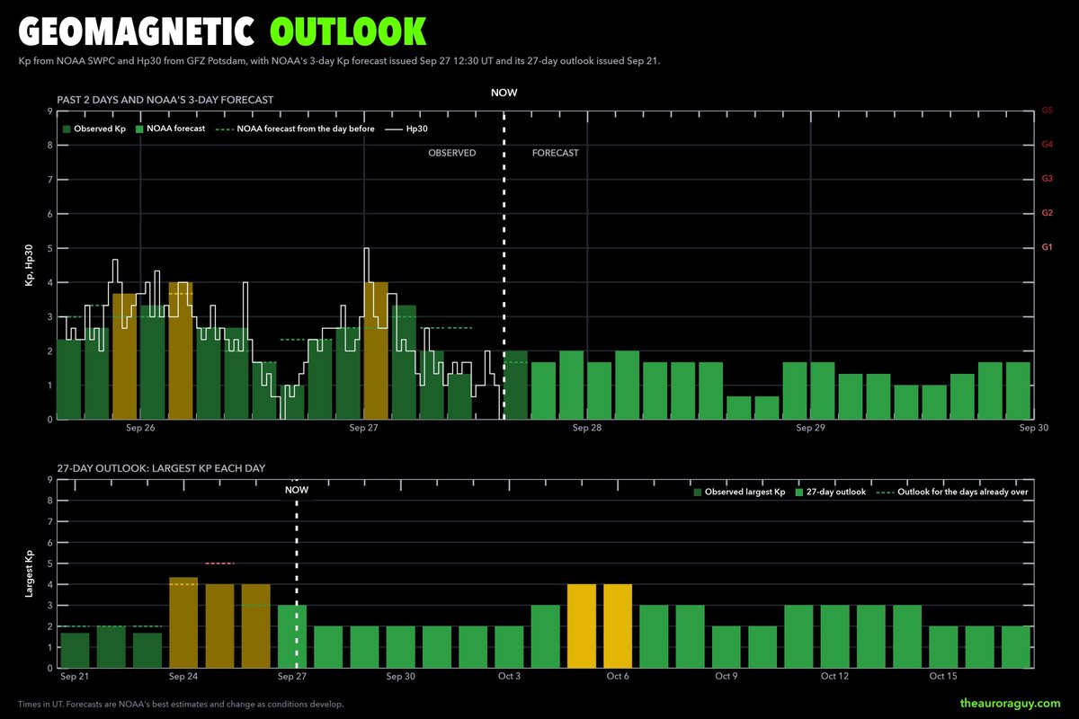Select the Oct 15 bar in the 27-day outlook
1079x719 pixels.
(x=943, y=646)
